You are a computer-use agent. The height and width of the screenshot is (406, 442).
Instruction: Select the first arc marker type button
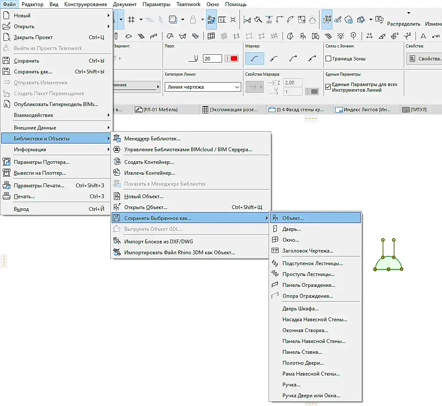pyautogui.click(x=255, y=59)
